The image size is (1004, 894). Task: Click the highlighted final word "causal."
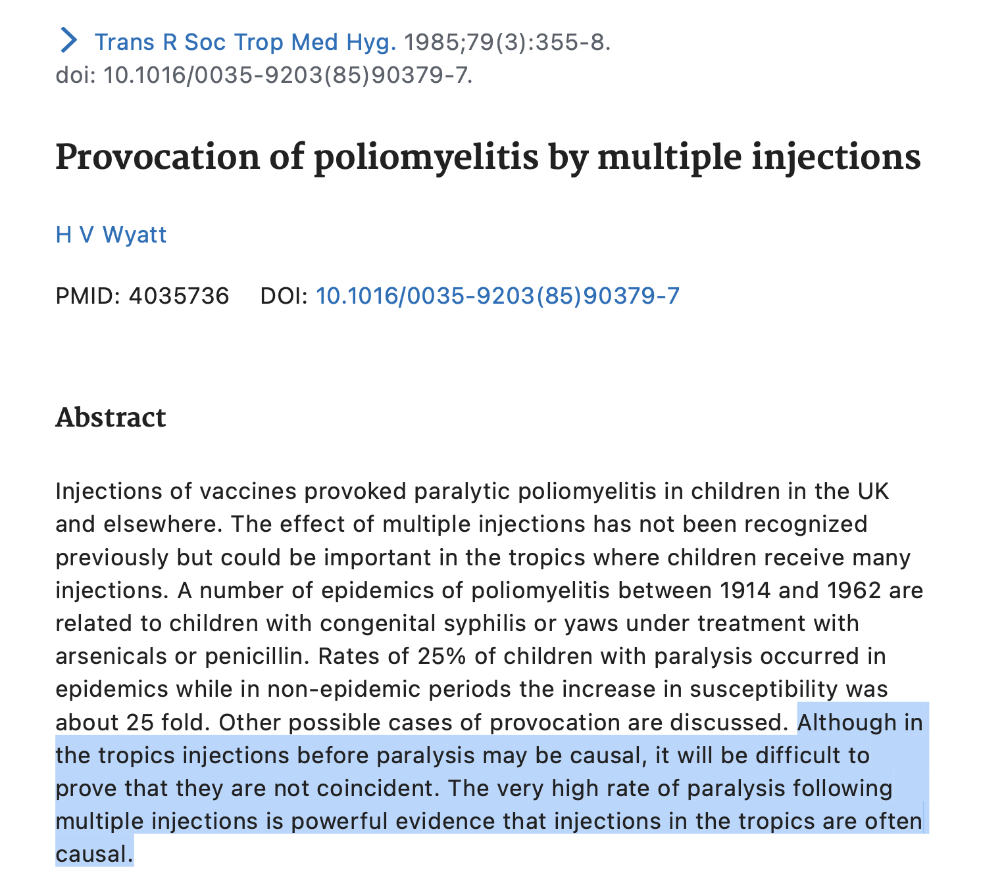pos(95,855)
